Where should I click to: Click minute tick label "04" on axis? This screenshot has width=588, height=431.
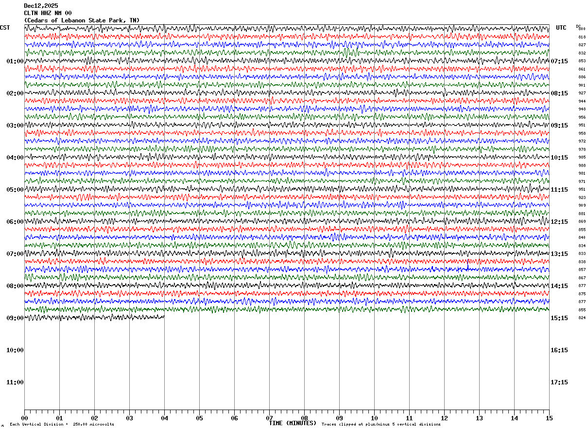click(164, 418)
